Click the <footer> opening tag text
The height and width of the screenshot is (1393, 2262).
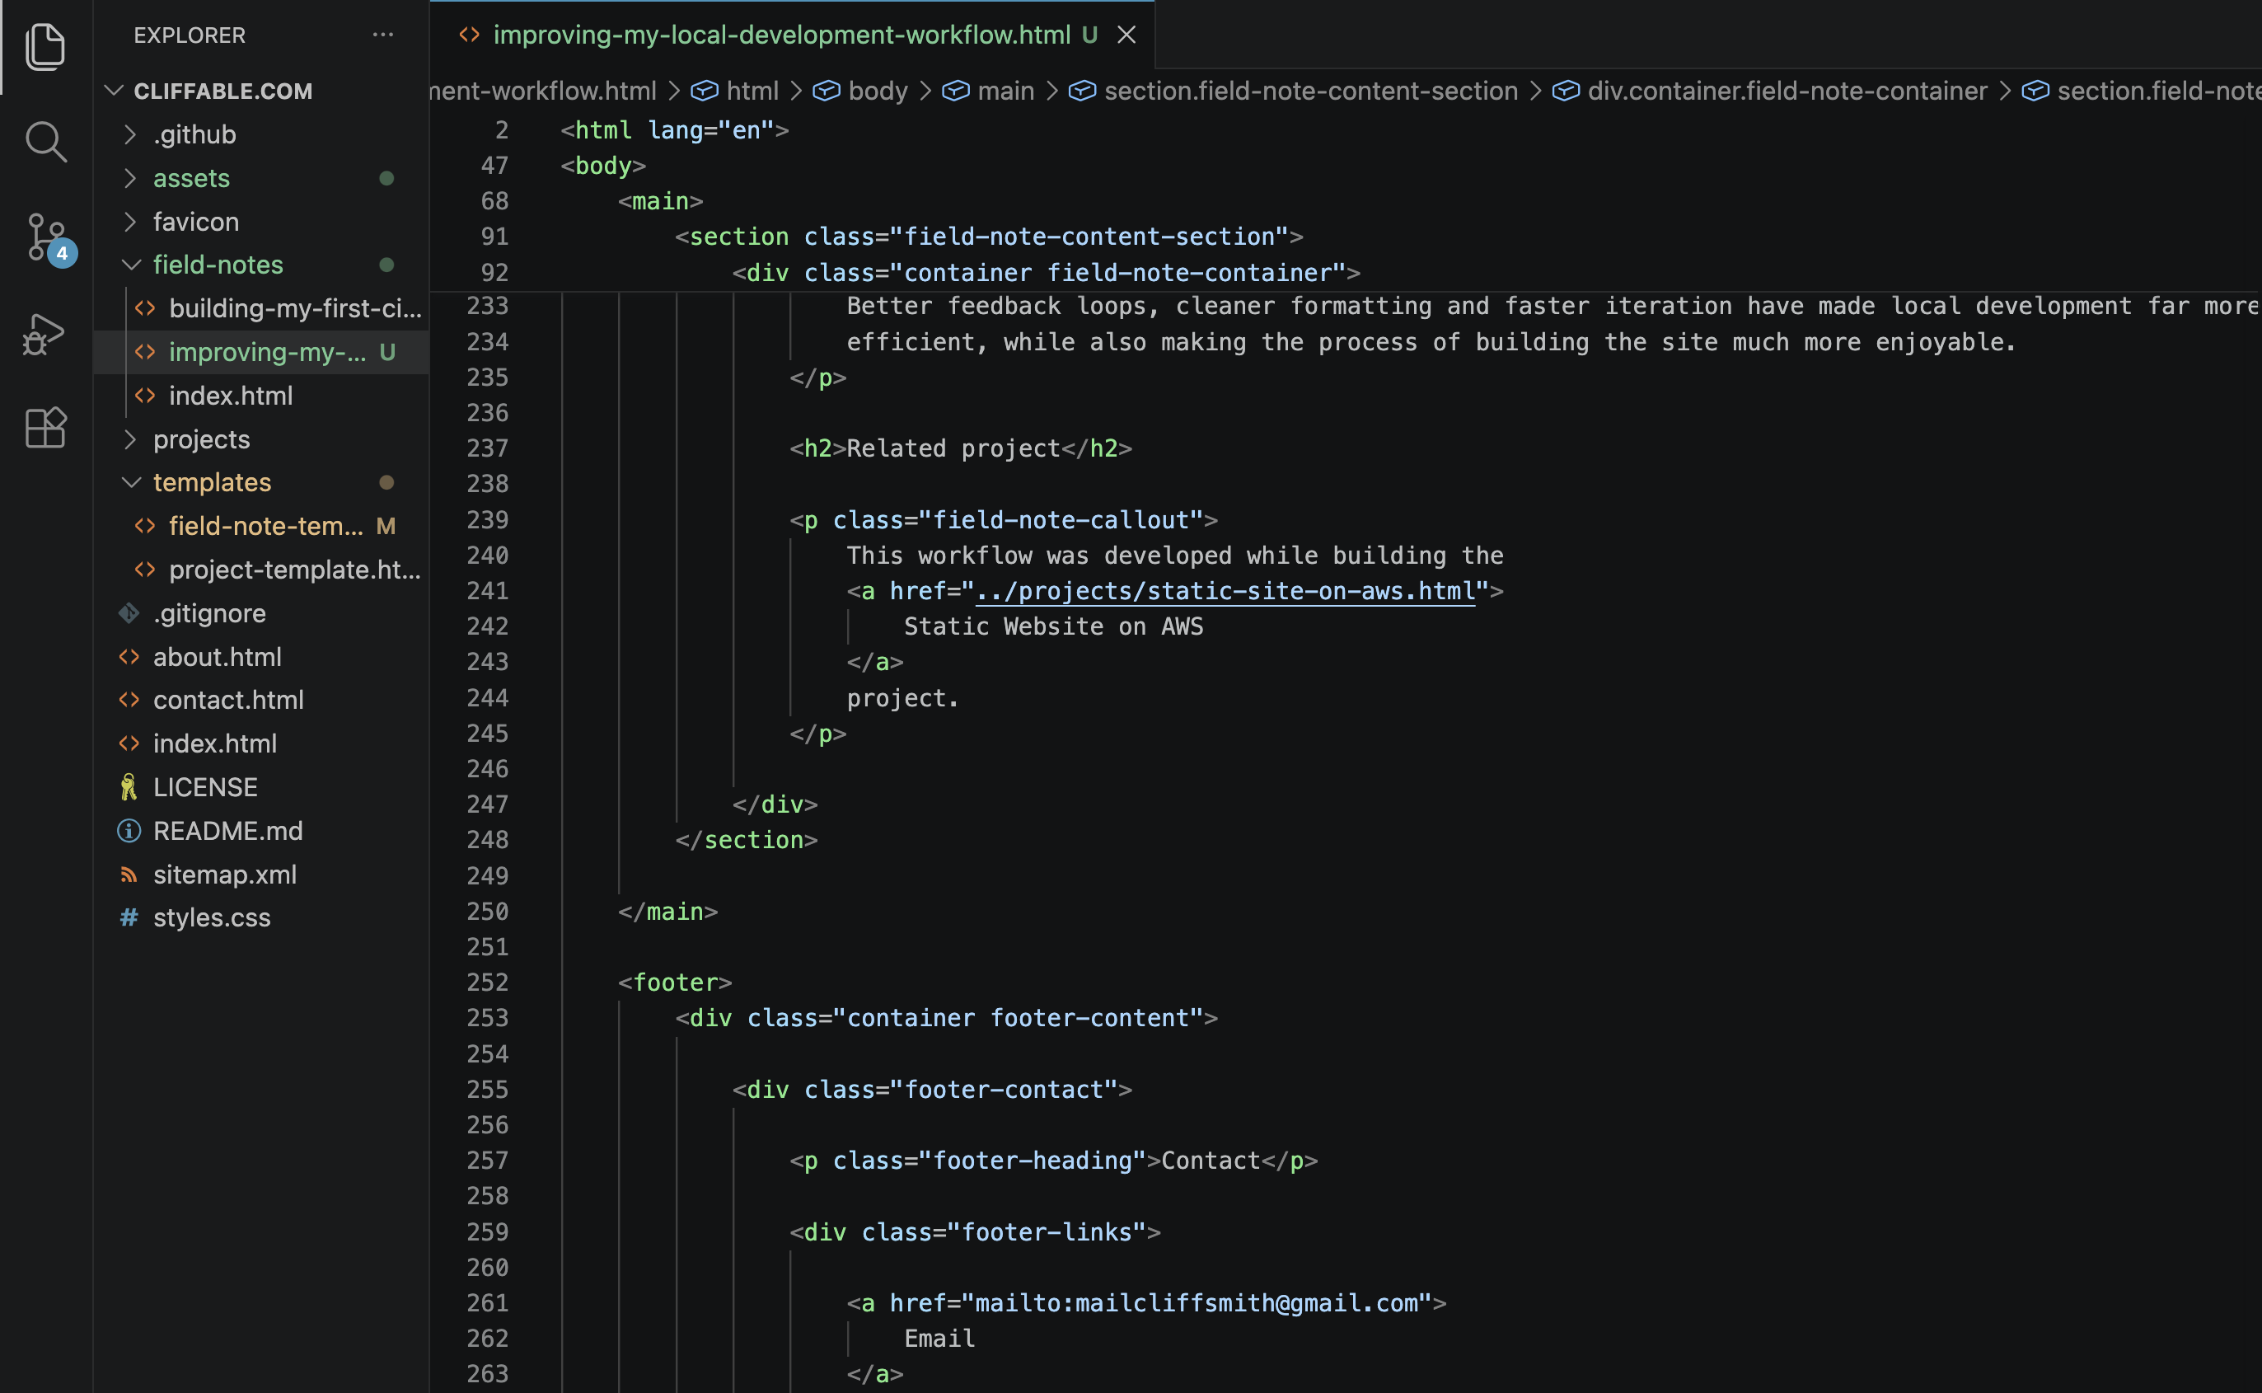tap(675, 982)
